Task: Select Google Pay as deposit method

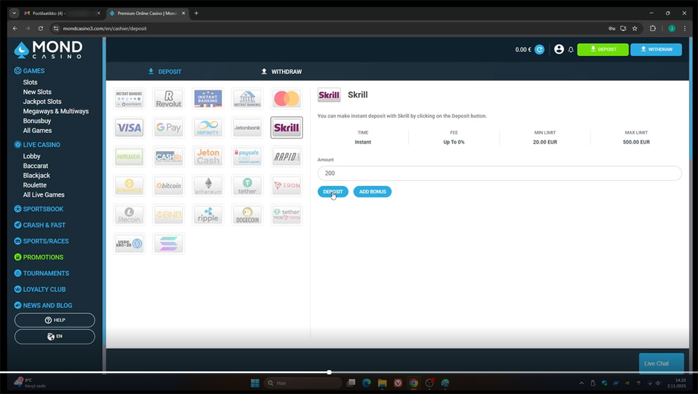Action: [x=169, y=127]
